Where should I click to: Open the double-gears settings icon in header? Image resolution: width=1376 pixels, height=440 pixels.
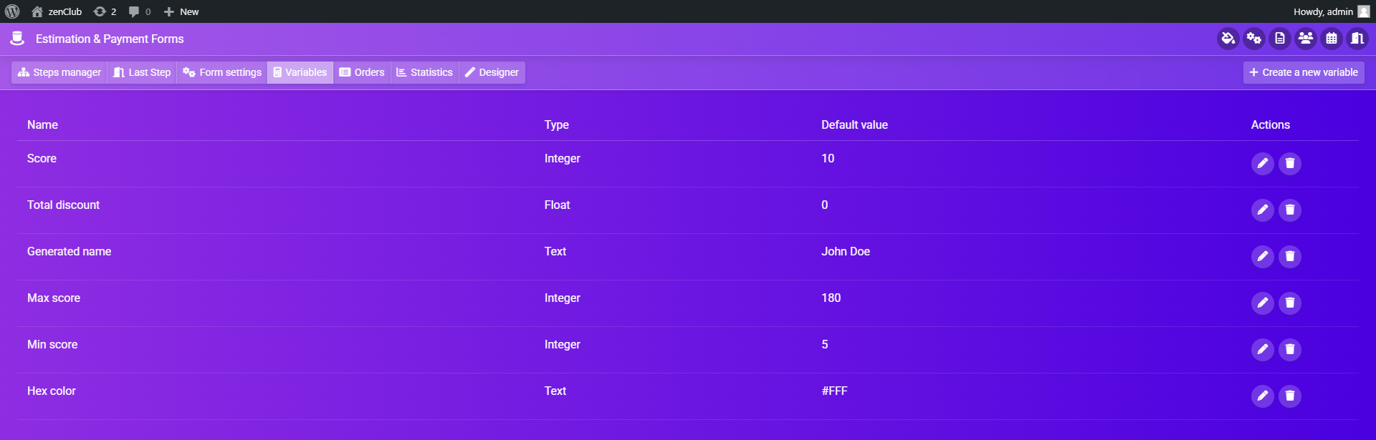pos(1254,39)
